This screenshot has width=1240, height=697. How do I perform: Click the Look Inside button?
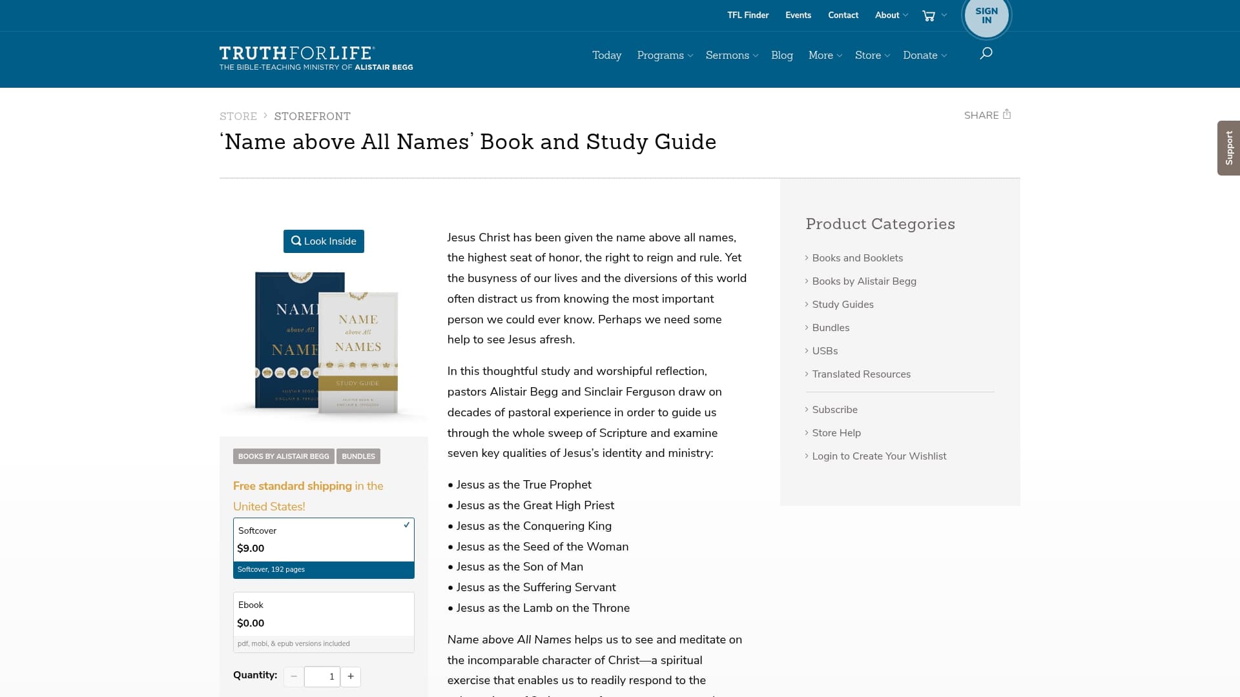click(x=324, y=241)
